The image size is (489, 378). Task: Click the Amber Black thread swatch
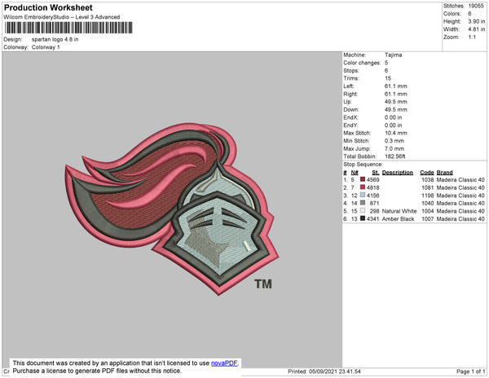[x=363, y=218]
